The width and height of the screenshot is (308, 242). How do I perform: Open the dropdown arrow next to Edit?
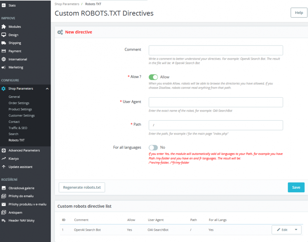tap(296, 230)
